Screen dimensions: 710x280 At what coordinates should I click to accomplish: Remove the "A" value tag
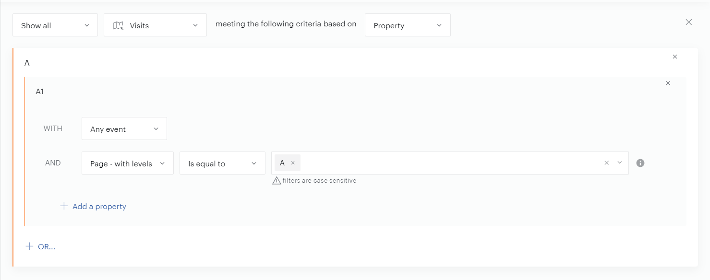click(293, 163)
